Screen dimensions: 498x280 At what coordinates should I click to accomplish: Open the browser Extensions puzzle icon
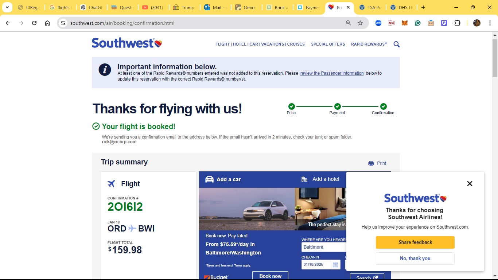457,23
